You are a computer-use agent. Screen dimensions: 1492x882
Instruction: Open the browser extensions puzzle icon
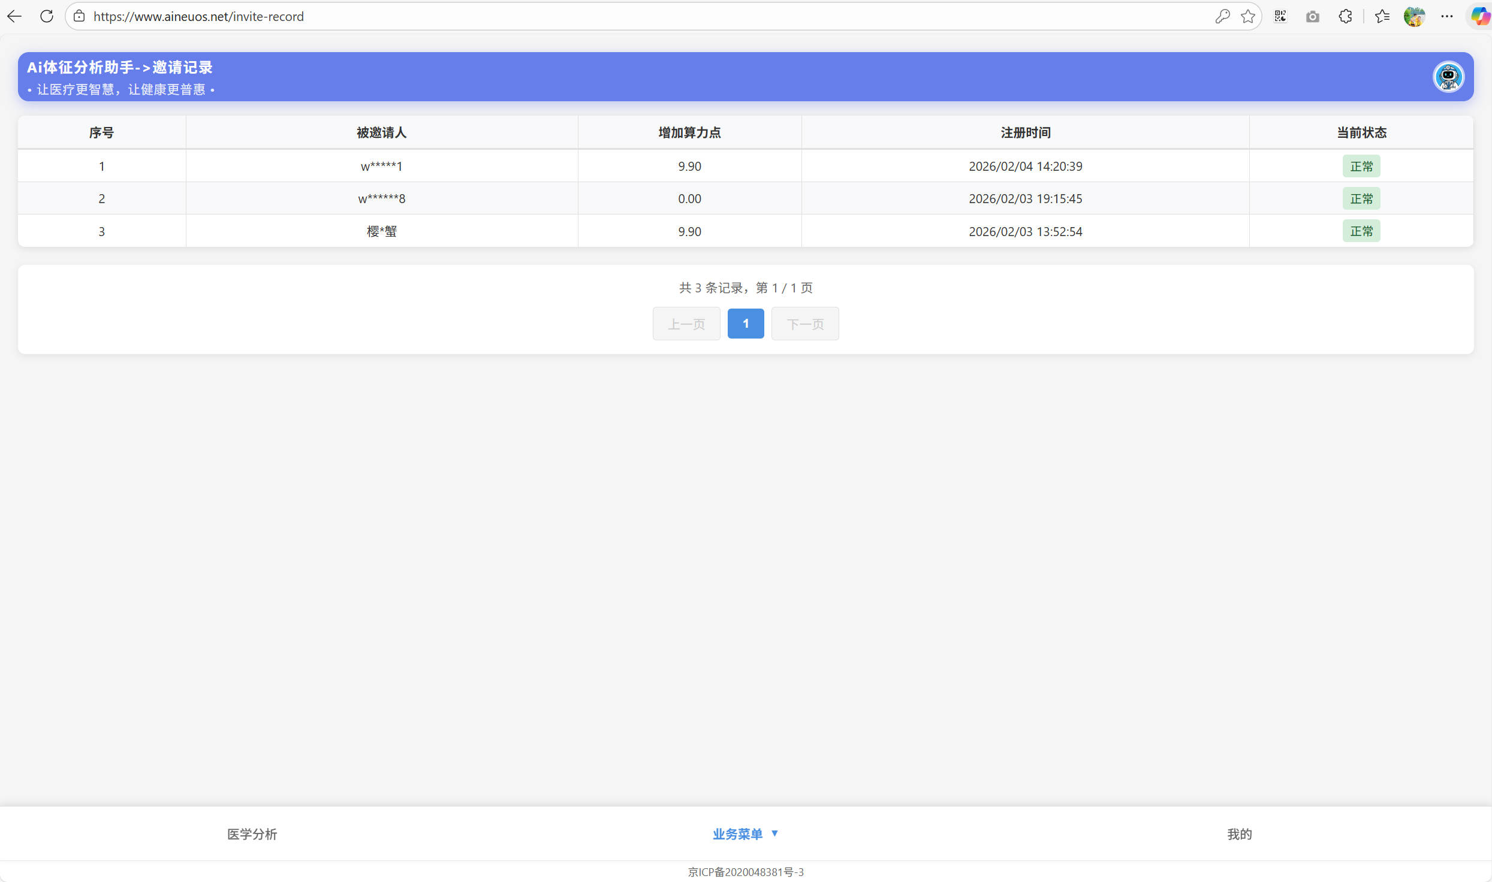tap(1345, 17)
